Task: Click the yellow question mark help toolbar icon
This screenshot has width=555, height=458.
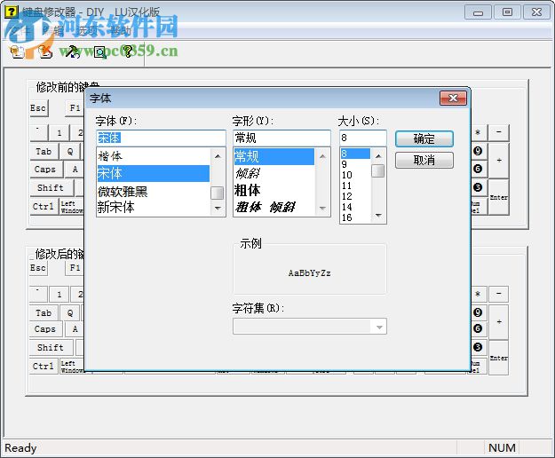Action: coord(127,51)
